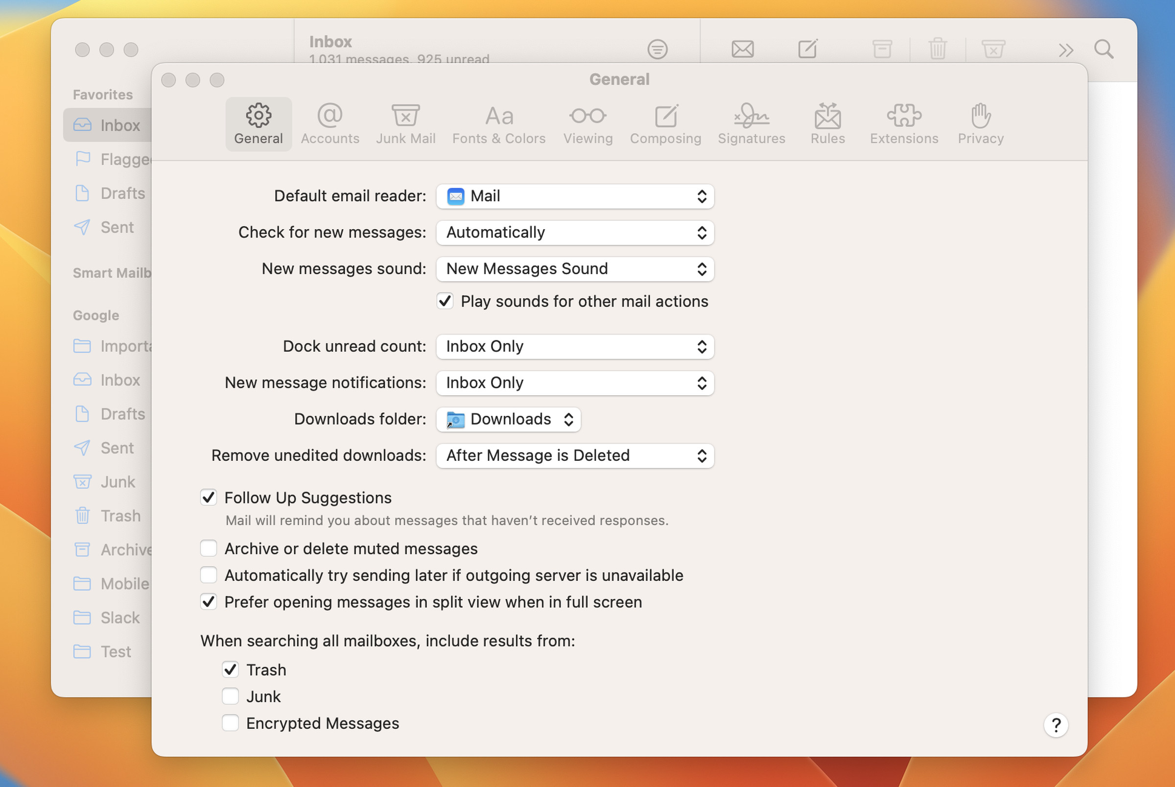This screenshot has width=1175, height=787.
Task: Include Junk in search results
Action: [x=230, y=696]
